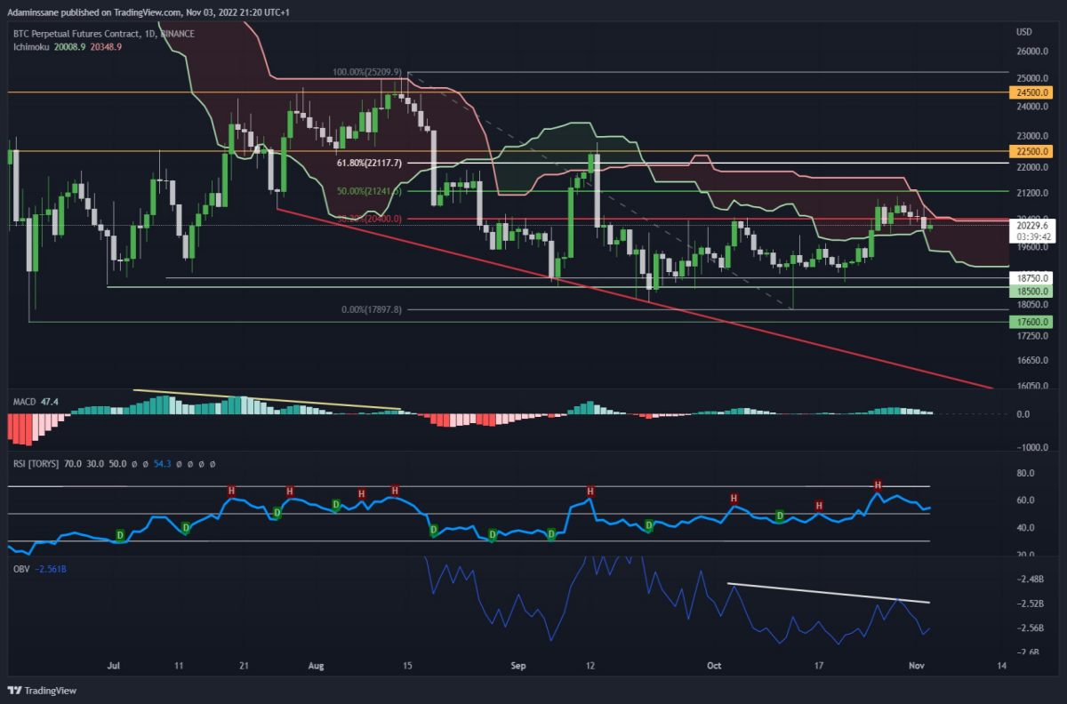Open the USD currency label
Image resolution: width=1067 pixels, height=704 pixels.
point(1023,33)
